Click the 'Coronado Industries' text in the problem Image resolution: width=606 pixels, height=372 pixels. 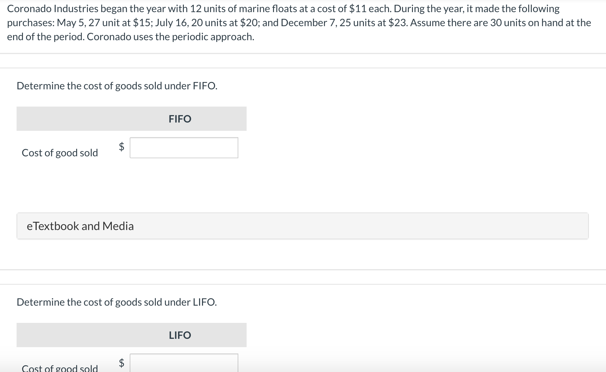[50, 9]
